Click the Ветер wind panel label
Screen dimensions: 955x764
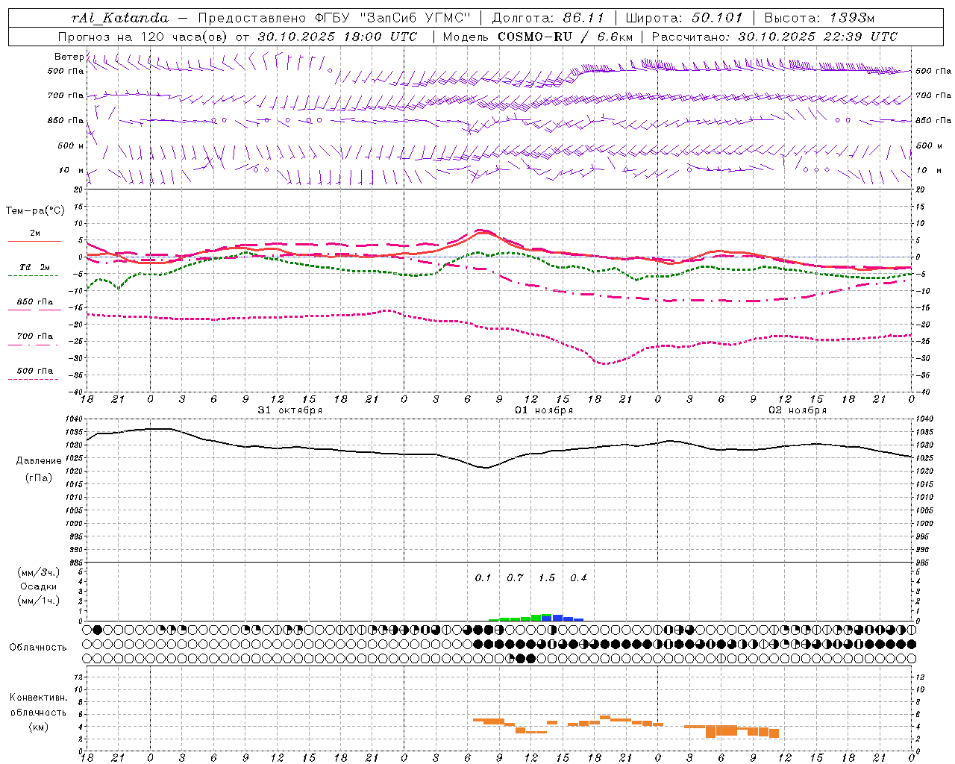(69, 57)
